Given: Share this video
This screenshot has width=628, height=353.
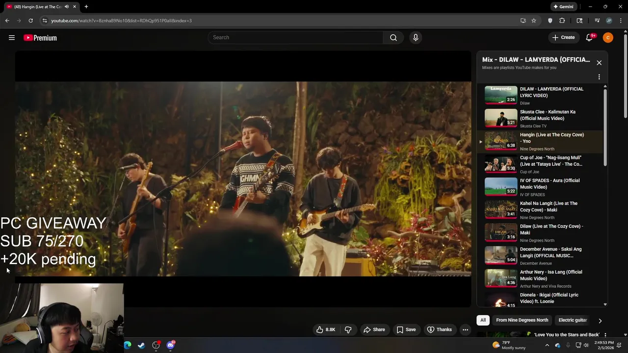Looking at the screenshot, I should (x=374, y=329).
